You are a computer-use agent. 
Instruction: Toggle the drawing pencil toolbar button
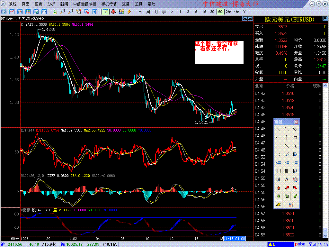105,12
